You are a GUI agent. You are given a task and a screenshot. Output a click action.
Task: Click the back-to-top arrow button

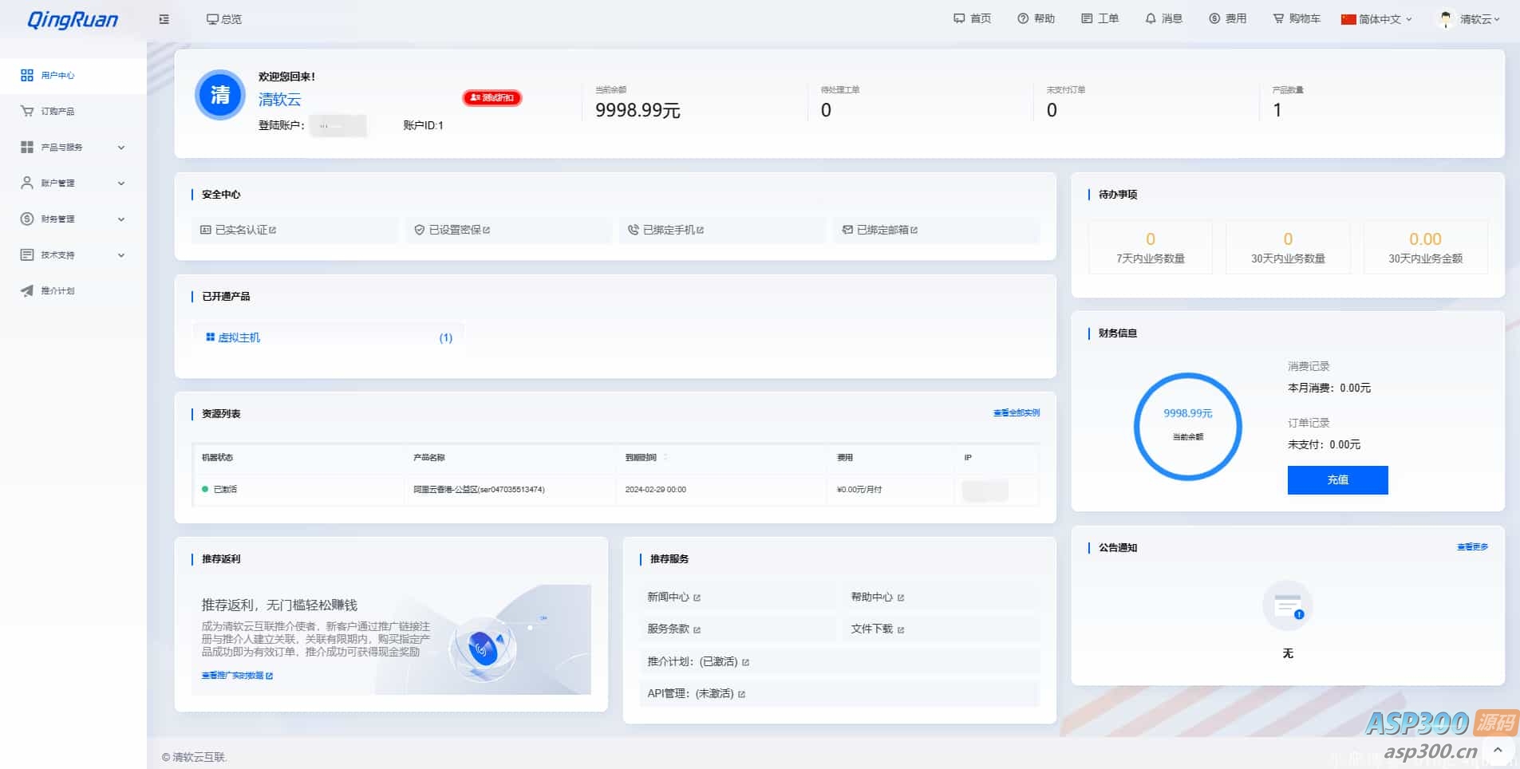pyautogui.click(x=1498, y=750)
